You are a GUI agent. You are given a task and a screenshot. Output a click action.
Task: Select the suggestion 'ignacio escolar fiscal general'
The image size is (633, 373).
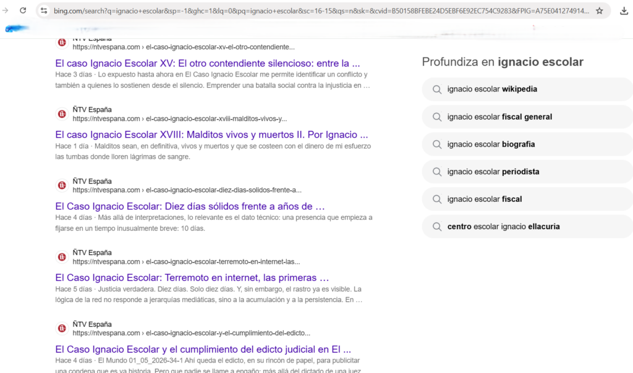point(527,117)
